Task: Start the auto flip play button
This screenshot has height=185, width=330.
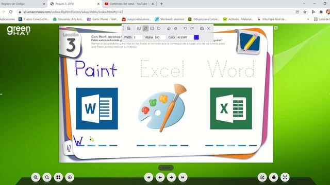Action: click(x=70, y=177)
